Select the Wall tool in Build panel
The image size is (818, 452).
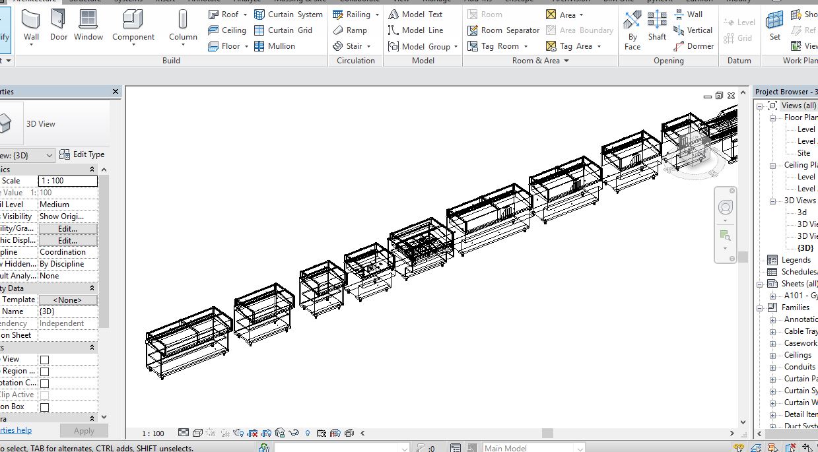pos(31,26)
